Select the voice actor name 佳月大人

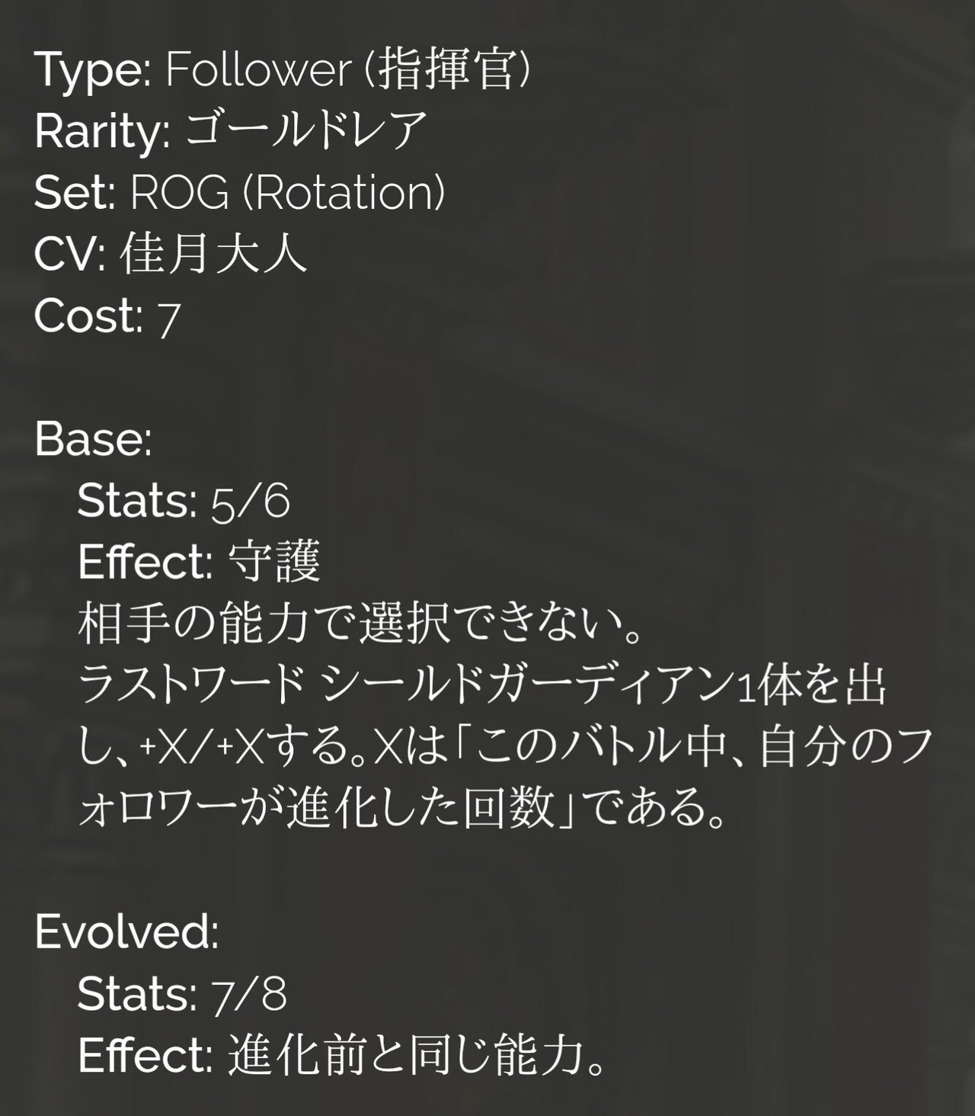coord(213,255)
